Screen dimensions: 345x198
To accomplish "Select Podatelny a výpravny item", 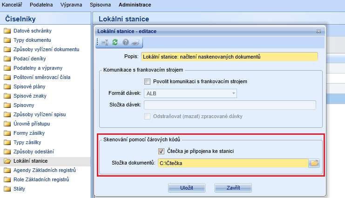I will 38,68.
